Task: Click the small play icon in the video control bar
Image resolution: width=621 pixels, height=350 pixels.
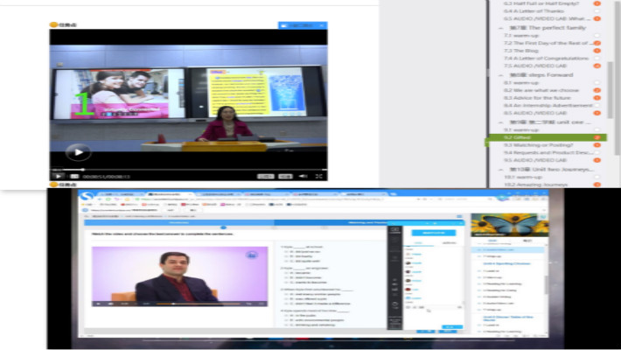Action: [x=59, y=176]
